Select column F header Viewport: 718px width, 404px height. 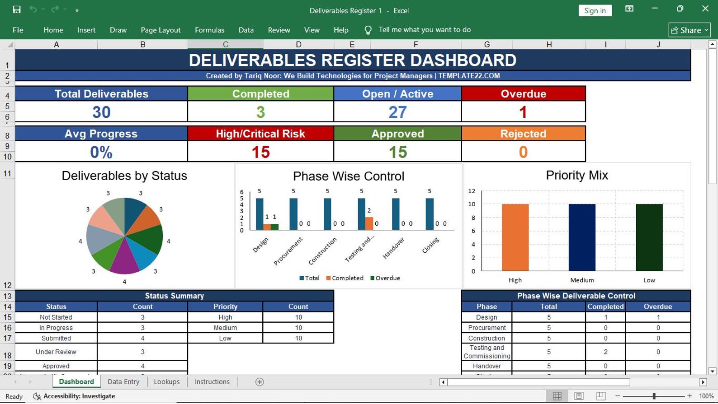tap(416, 44)
